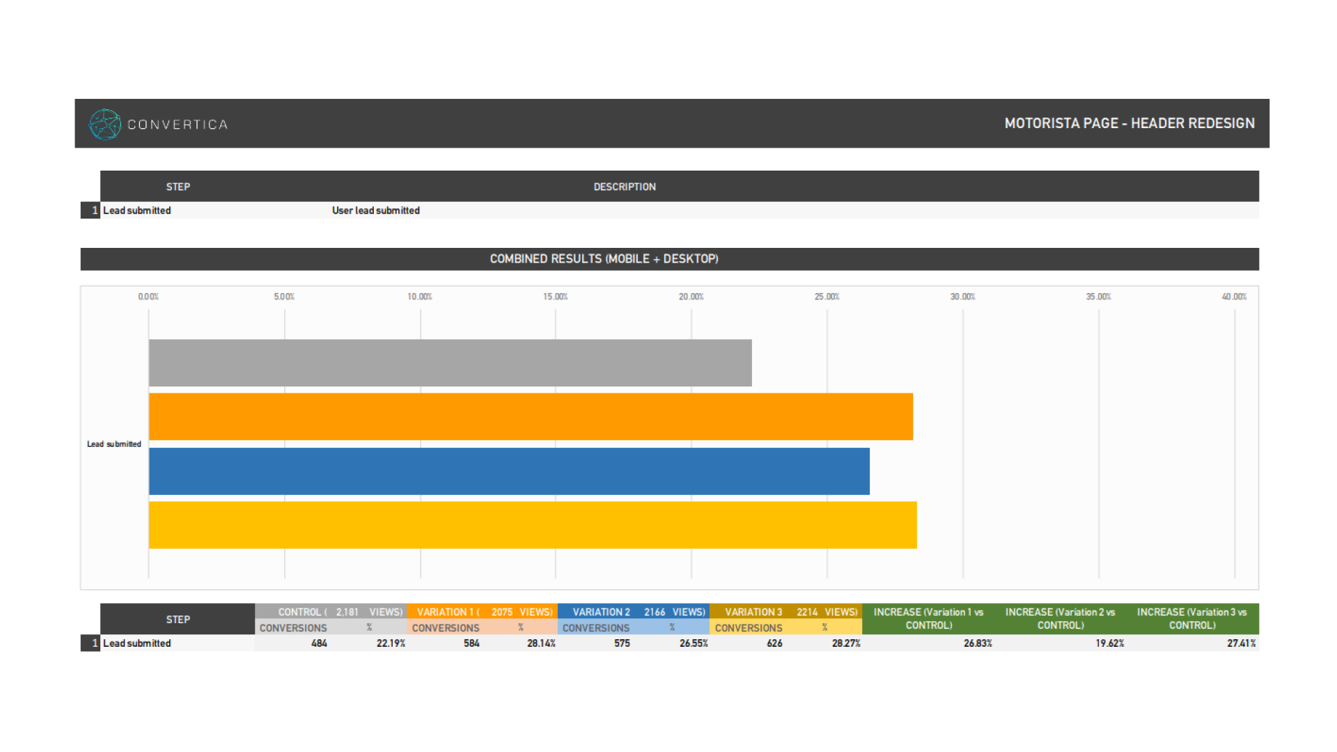
Task: Click the Combined Results (Mobile + Desktop) header
Action: 604,259
